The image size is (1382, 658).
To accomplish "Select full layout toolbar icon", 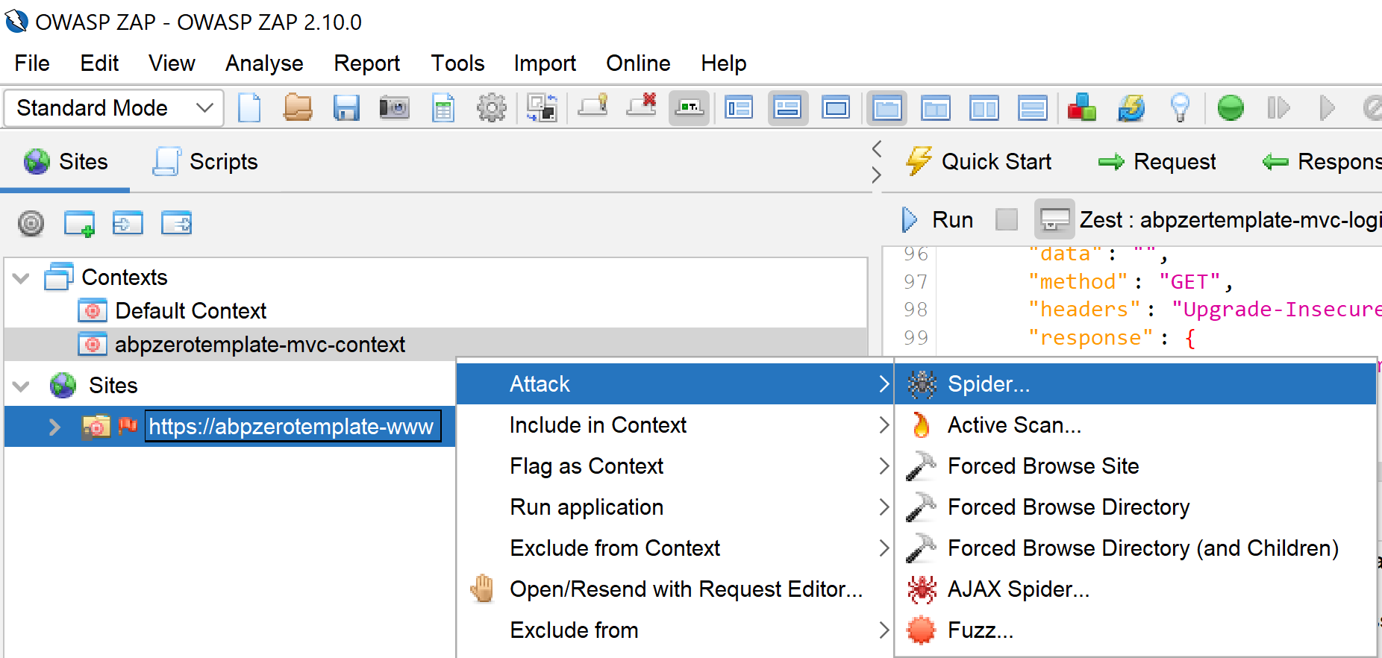I will click(x=836, y=108).
